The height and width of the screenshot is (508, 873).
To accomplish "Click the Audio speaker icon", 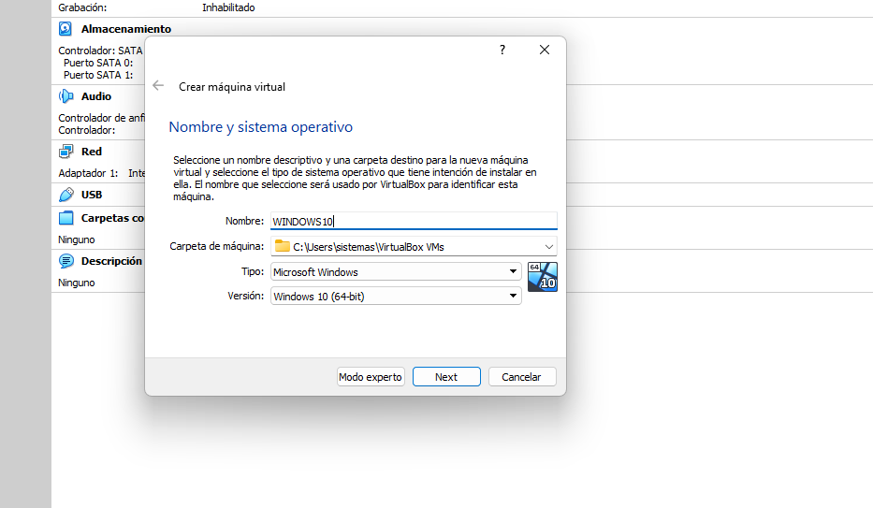I will (65, 96).
